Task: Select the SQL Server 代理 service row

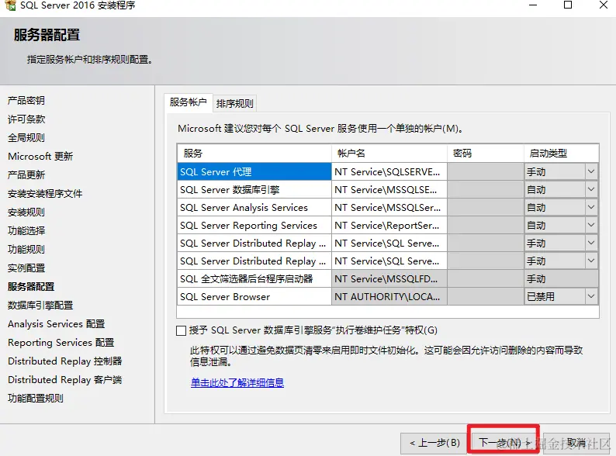Action: pos(254,171)
